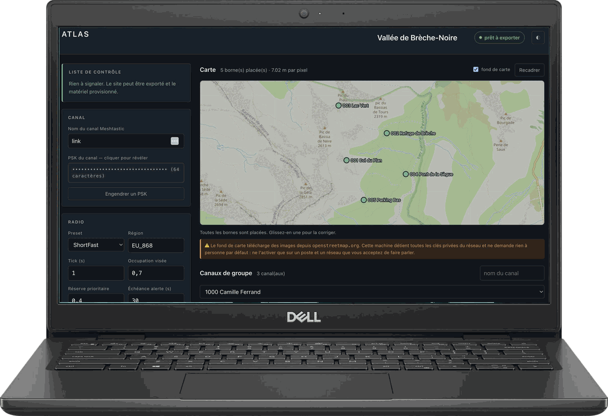This screenshot has width=608, height=416.
Task: Click the autofill icon in channel name field
Action: pos(175,141)
